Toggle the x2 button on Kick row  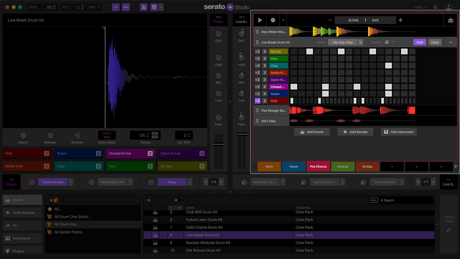[257, 101]
